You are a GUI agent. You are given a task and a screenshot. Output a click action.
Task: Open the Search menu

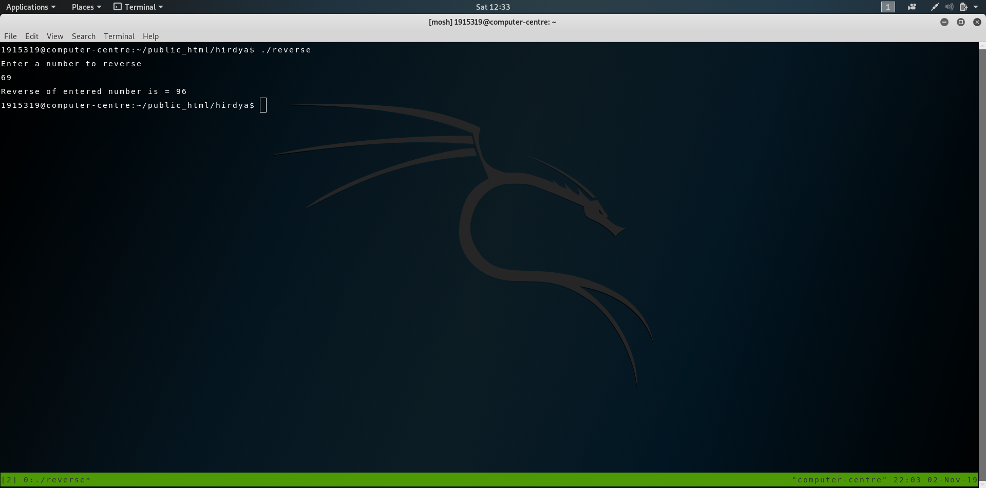click(x=84, y=36)
